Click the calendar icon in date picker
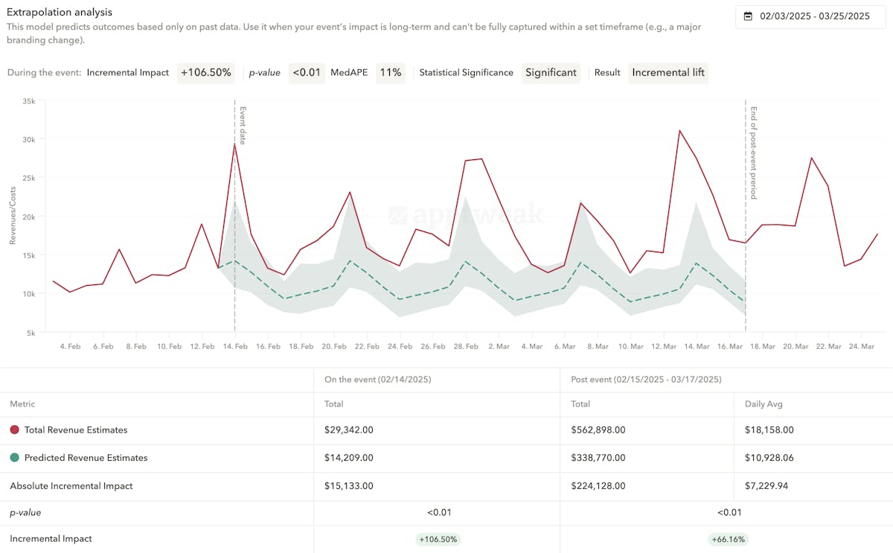The image size is (893, 553). [748, 16]
